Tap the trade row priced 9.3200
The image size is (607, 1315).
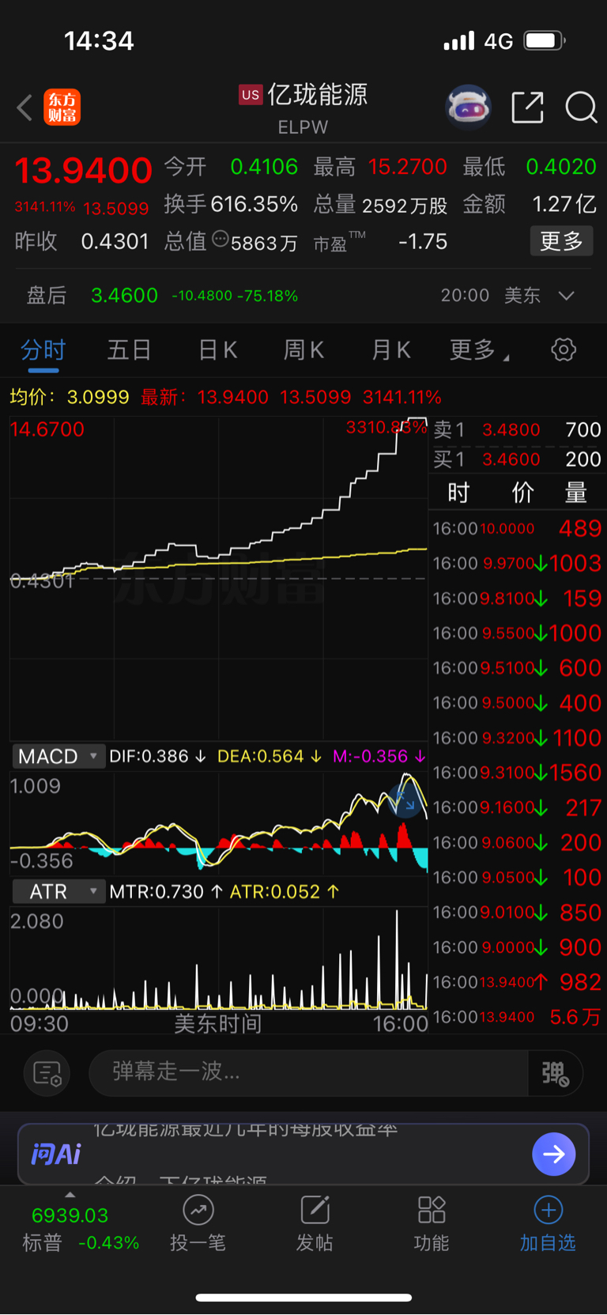(x=518, y=738)
